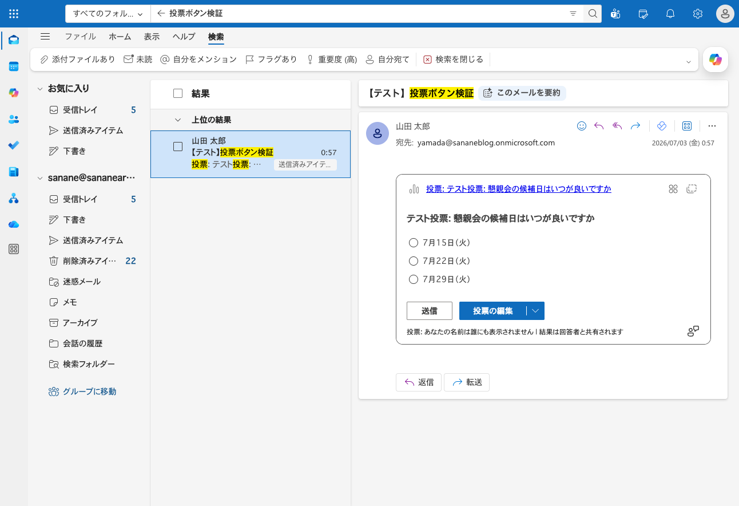Click the blue link-shaped icon in message header
Screen dimensions: 739x506
(662, 126)
